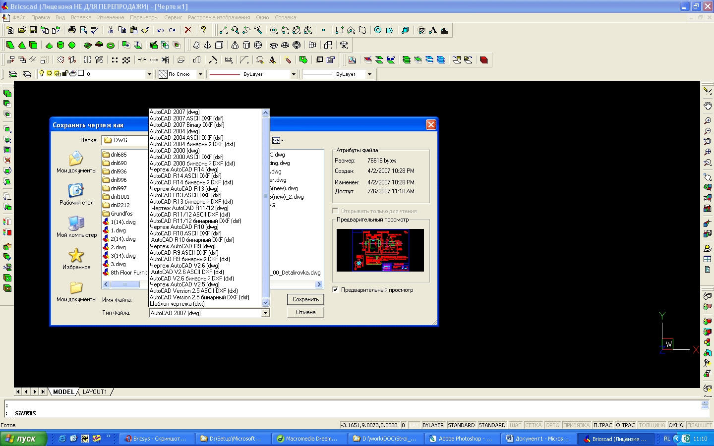Click the Cut scissors icon
Viewport: 714px width, 446px height.
coord(111,30)
